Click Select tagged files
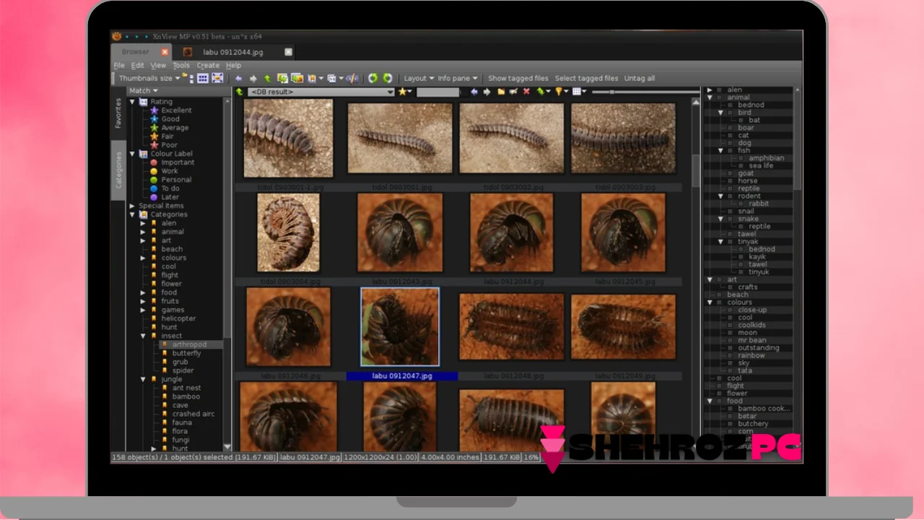 (586, 78)
